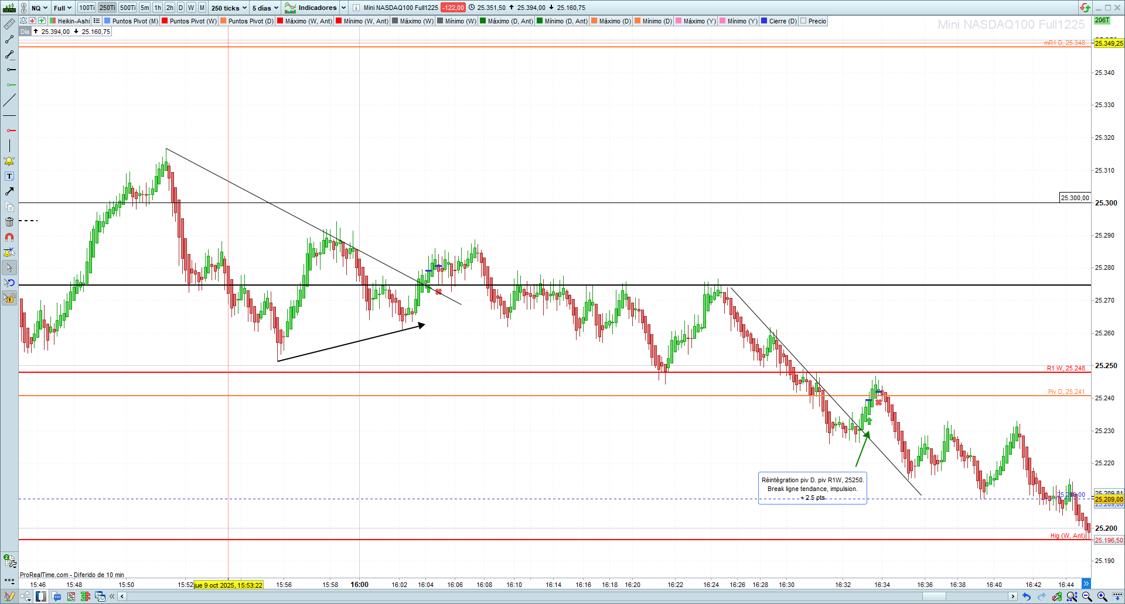Select the text annotation tool
Viewport: 1125px width, 604px height.
click(9, 176)
